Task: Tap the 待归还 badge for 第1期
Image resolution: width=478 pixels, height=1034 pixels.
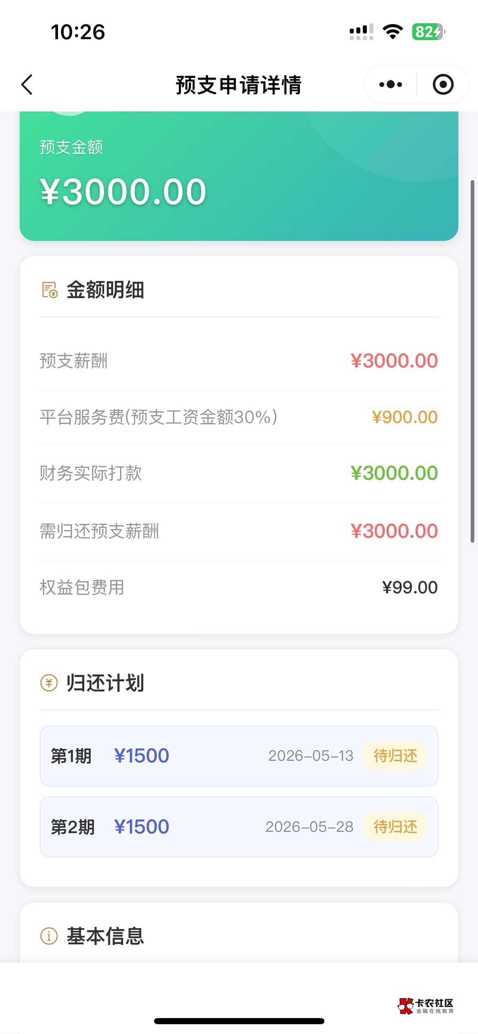Action: coord(395,756)
